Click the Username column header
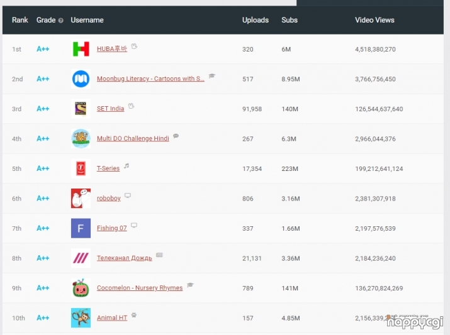The image size is (450, 335). point(87,20)
